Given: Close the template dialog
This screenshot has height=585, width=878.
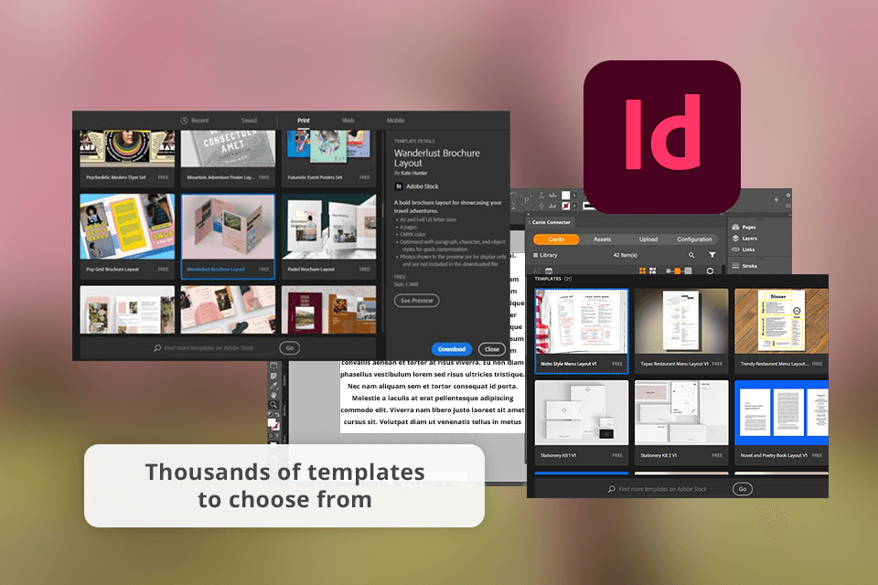Looking at the screenshot, I should 492,349.
